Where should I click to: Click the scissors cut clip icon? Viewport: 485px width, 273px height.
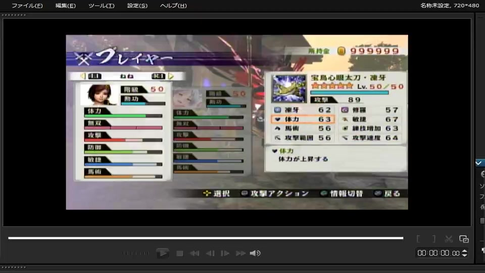pos(449,239)
